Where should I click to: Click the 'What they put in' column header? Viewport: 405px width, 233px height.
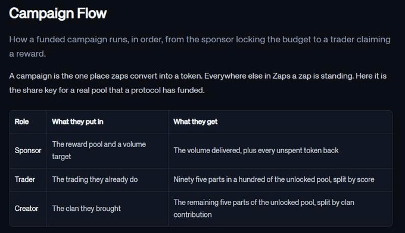pyautogui.click(x=77, y=122)
